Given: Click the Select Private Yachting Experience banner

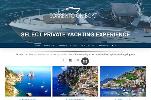Looking at the screenshot, I should [x=75, y=34].
